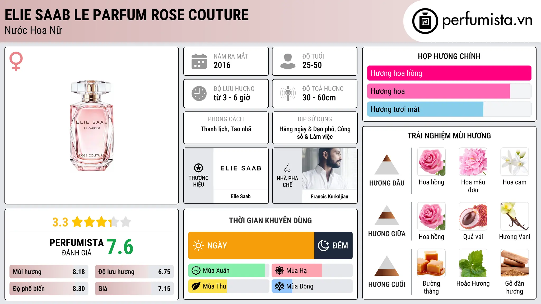
Task: Select the Đường thắng caramel image
Action: [431, 263]
